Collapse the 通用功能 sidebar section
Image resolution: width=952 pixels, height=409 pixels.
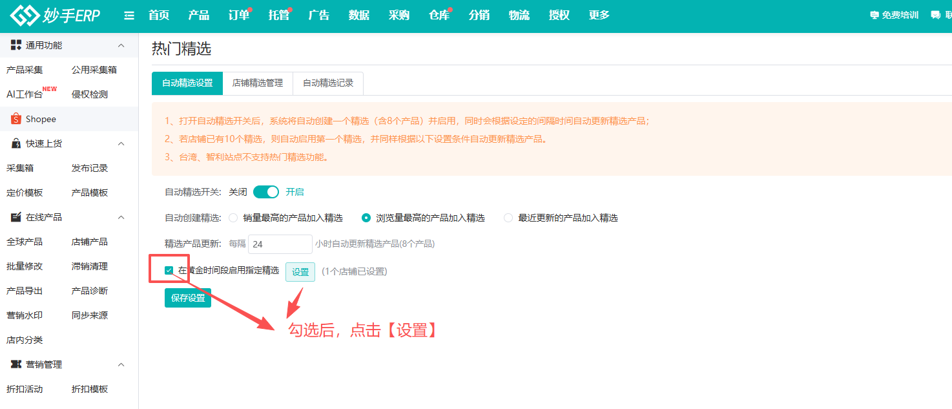point(121,45)
